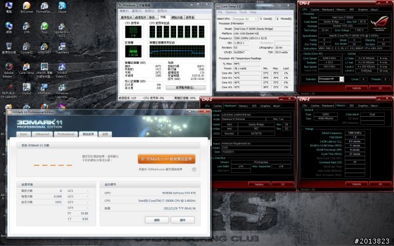Open the Spyder3Express 4.0.1 shortcut

click(x=62, y=30)
